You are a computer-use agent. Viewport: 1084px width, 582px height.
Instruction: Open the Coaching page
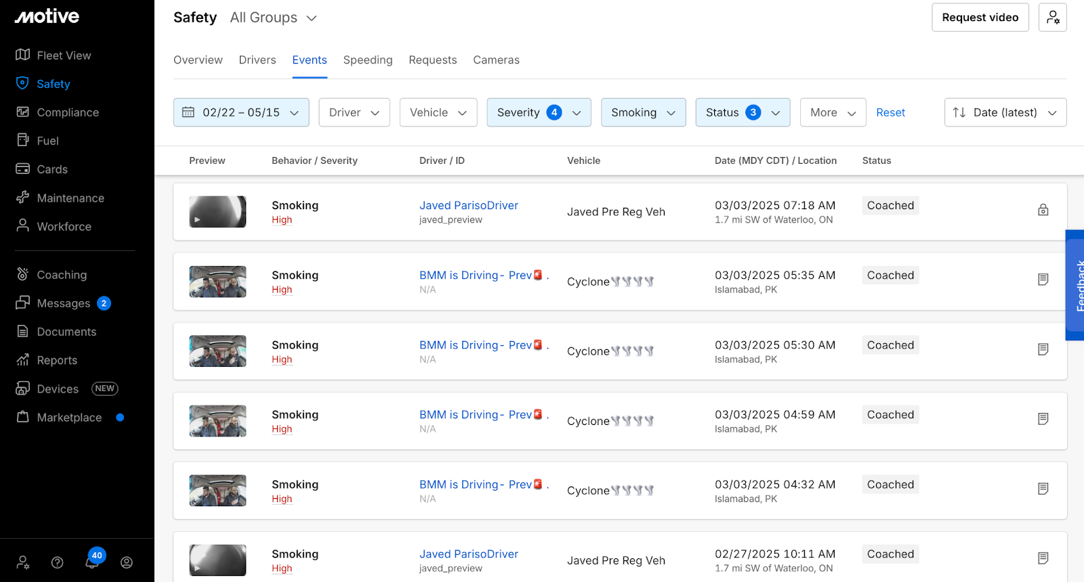click(62, 275)
